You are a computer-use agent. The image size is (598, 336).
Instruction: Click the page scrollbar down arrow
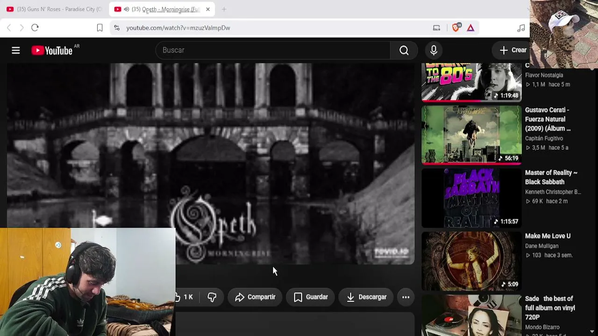[x=592, y=331]
